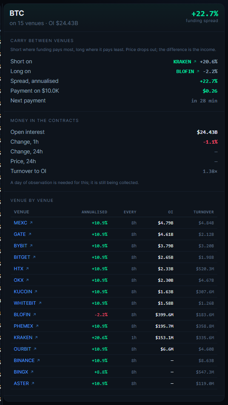Click BINANCE turnover $8.63B cell
This screenshot has height=405, width=228.
point(206,360)
